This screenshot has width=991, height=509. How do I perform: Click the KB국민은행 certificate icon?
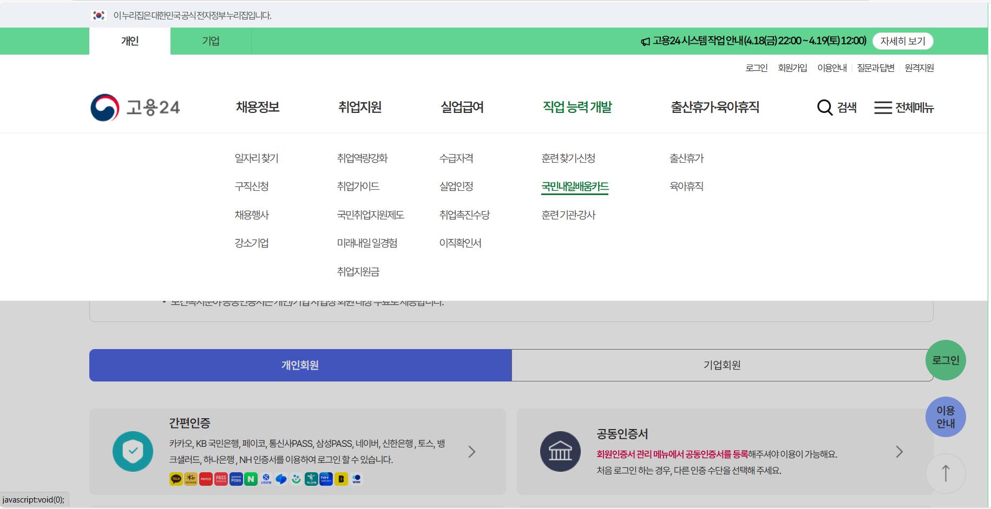click(191, 479)
